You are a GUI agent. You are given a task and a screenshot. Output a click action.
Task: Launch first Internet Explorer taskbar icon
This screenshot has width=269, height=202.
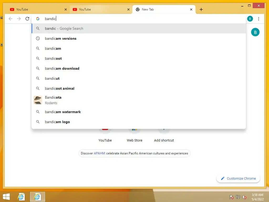pyautogui.click(x=21, y=197)
